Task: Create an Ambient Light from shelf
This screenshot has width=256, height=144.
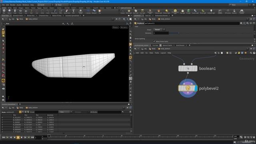Action: coord(211,12)
